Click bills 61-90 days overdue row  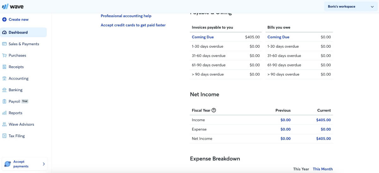coord(299,65)
